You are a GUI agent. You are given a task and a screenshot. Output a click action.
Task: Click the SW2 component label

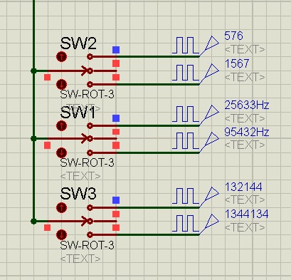point(78,43)
